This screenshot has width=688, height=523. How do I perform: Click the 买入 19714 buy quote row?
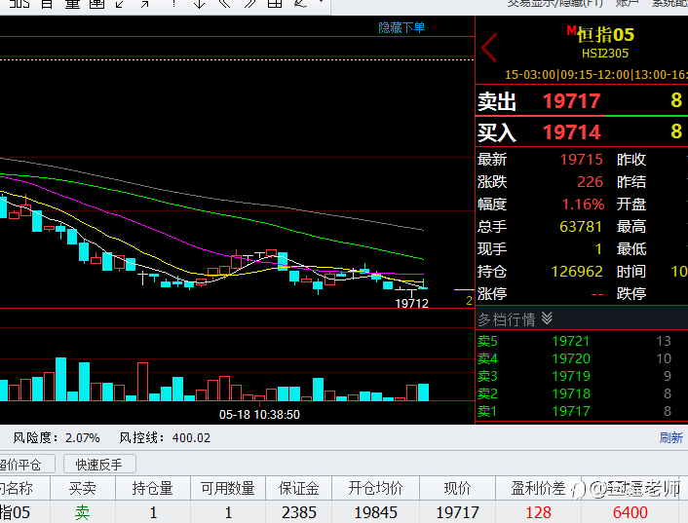(x=582, y=131)
